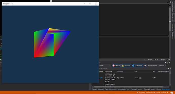Close the error list panel

pyautogui.click(x=170, y=63)
